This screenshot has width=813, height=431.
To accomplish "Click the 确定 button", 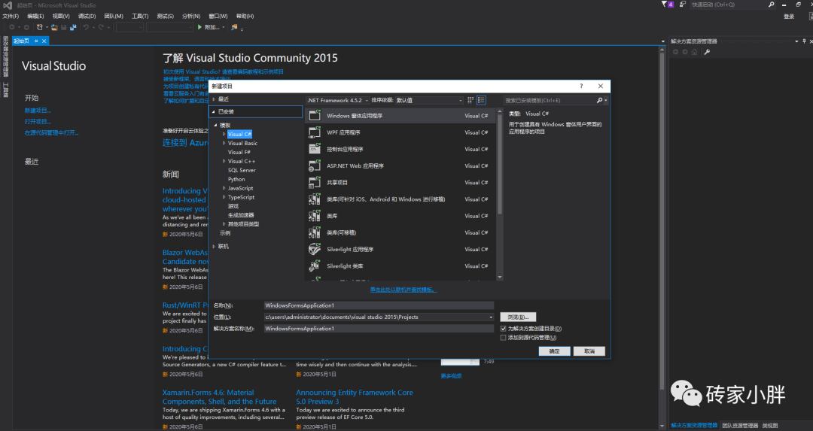I will pyautogui.click(x=554, y=351).
